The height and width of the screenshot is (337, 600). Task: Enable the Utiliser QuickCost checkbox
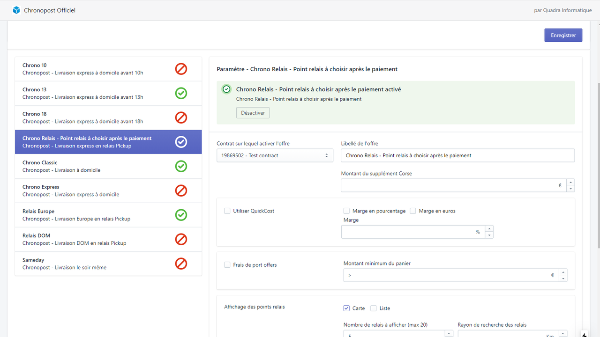(227, 211)
